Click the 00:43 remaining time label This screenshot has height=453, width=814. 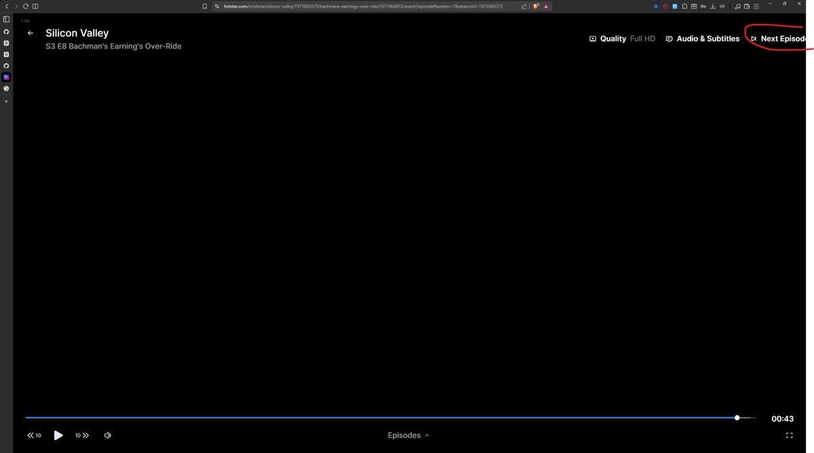tap(782, 418)
